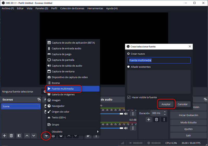Choose Navegador source entry
The height and width of the screenshot is (146, 208).
(73, 106)
